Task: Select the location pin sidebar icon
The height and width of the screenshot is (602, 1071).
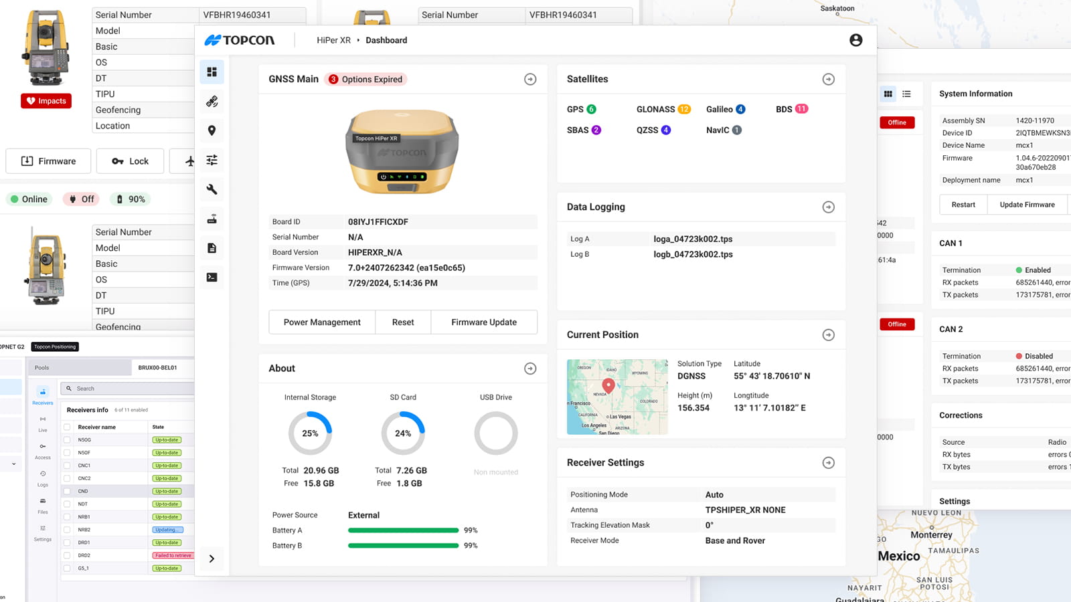Action: (x=212, y=130)
